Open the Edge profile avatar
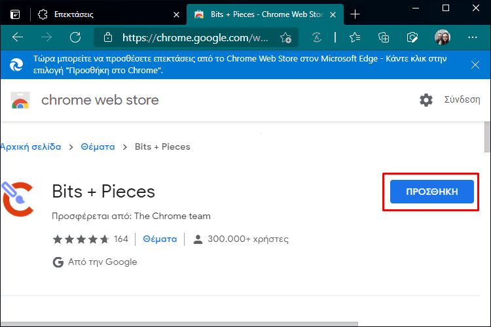491x327 pixels. pyautogui.click(x=443, y=37)
